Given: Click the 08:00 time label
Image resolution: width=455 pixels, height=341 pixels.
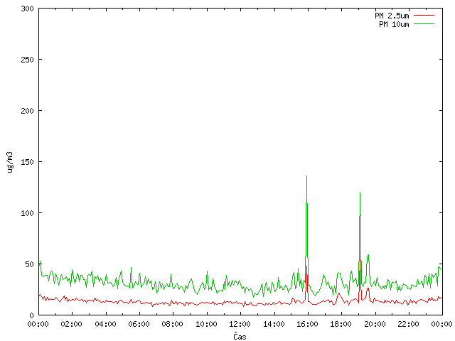Looking at the screenshot, I should point(172,324).
